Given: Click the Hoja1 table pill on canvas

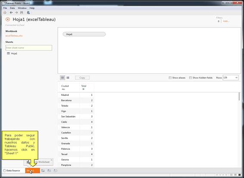Looking at the screenshot, I should (x=84, y=34).
